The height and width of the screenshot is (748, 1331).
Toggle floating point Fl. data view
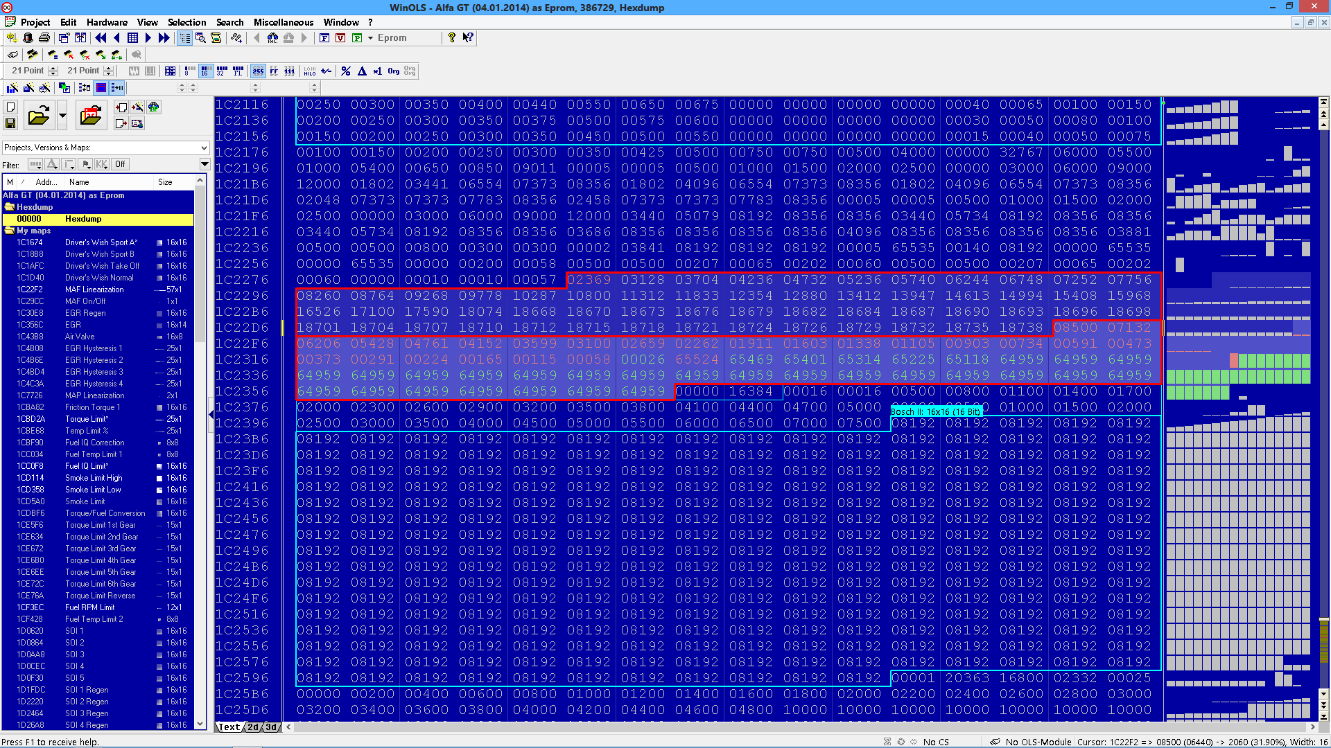coord(238,71)
